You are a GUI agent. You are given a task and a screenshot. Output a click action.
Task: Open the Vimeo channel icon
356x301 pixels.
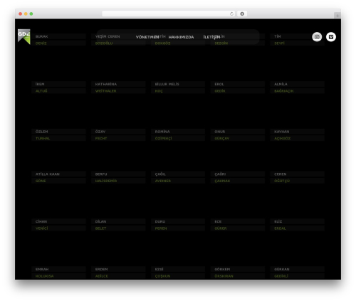click(x=331, y=37)
